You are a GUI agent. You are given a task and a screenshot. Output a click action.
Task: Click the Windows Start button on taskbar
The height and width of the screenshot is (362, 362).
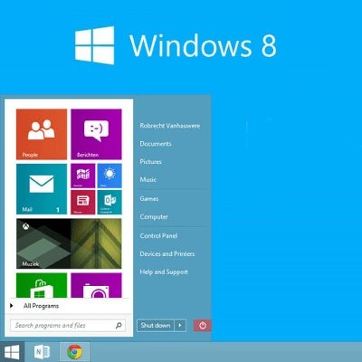coord(12,352)
